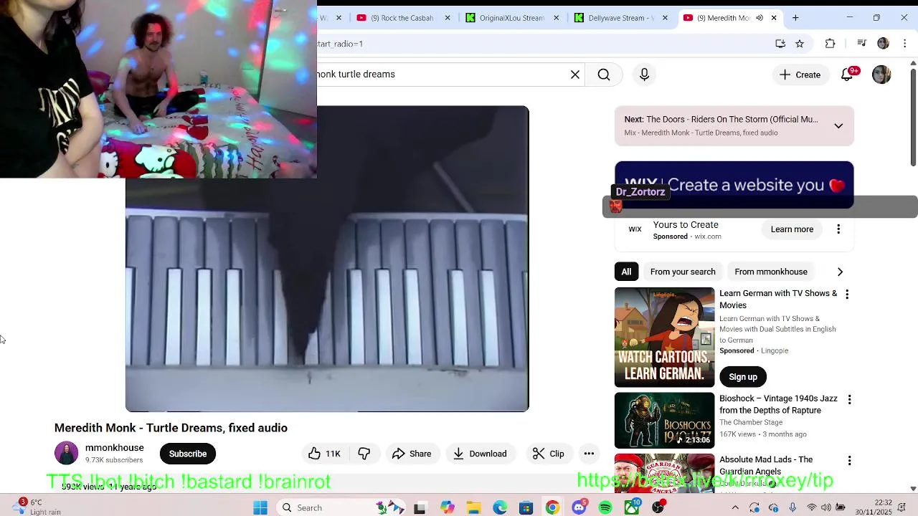The width and height of the screenshot is (918, 516).
Task: Open the Watch Cartoons Learn German thumbnail
Action: [x=665, y=337]
